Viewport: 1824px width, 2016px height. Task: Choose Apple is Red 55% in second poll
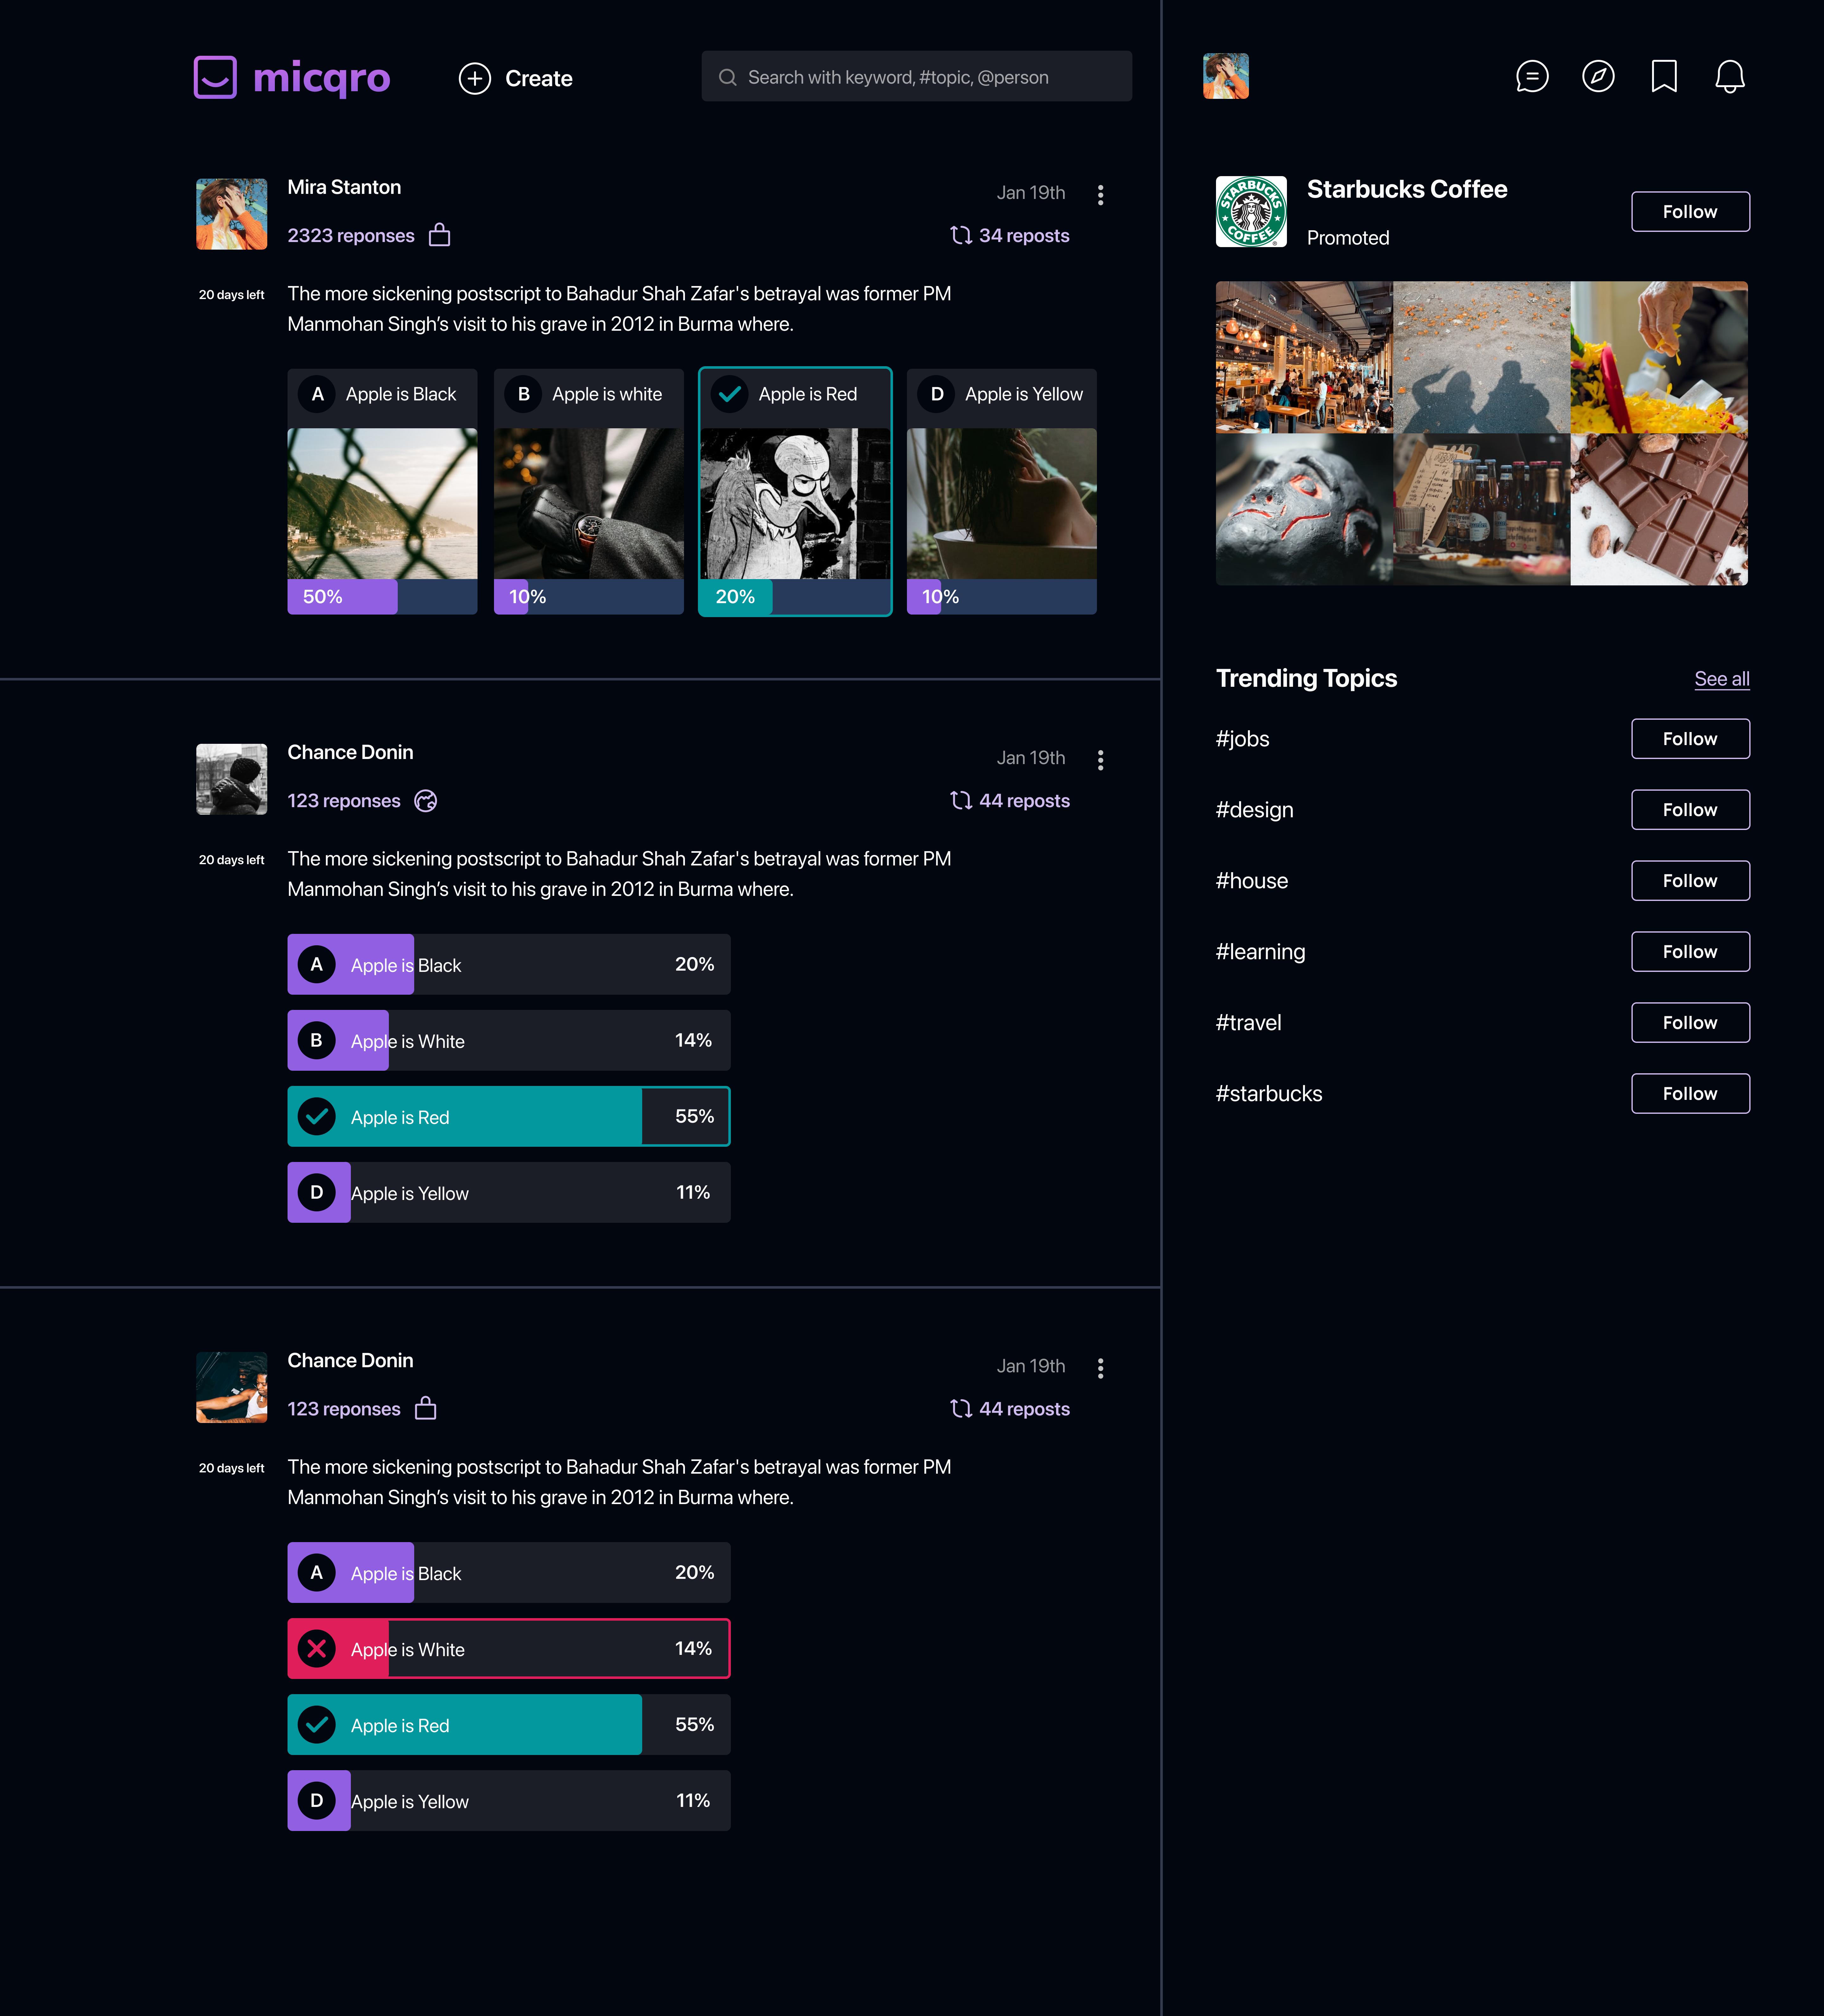[509, 1116]
